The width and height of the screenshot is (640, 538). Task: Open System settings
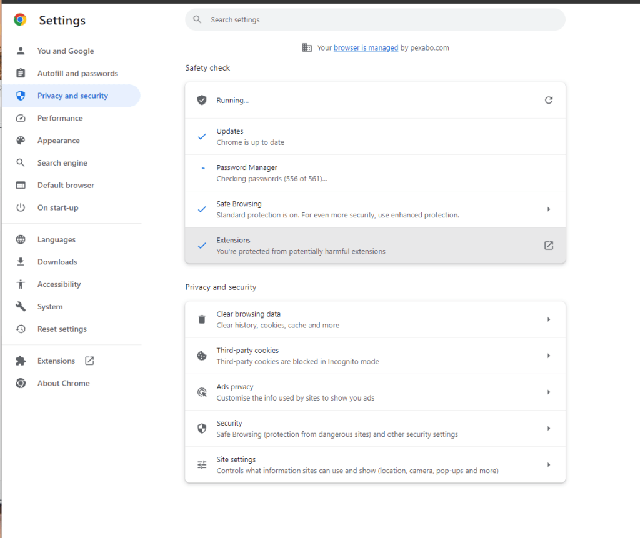[x=71, y=307]
